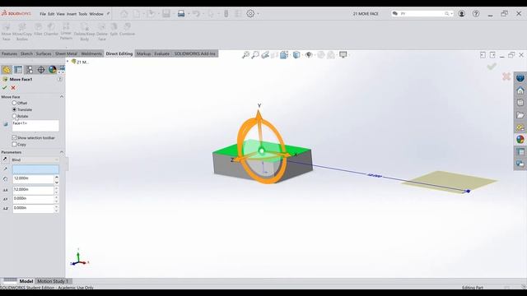Image resolution: width=527 pixels, height=296 pixels.
Task: Open Hide/Show Items eye icon
Action: (309, 55)
